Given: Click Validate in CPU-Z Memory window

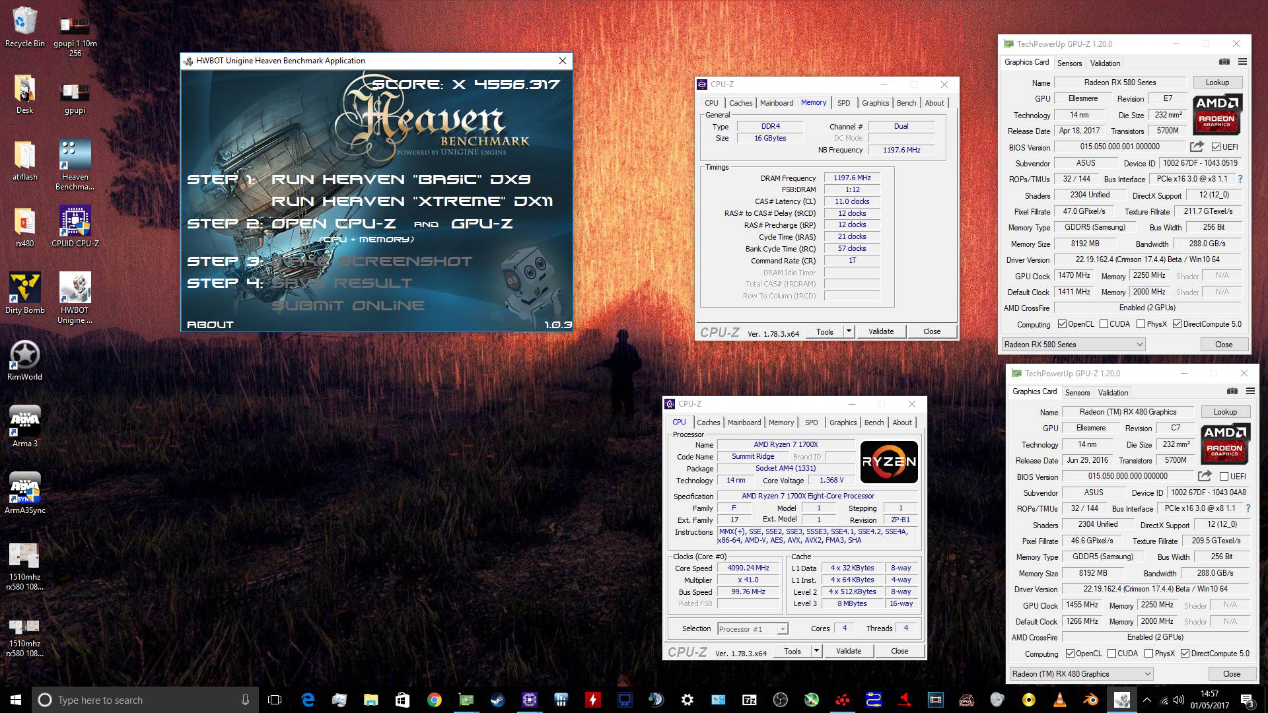Looking at the screenshot, I should click(881, 331).
